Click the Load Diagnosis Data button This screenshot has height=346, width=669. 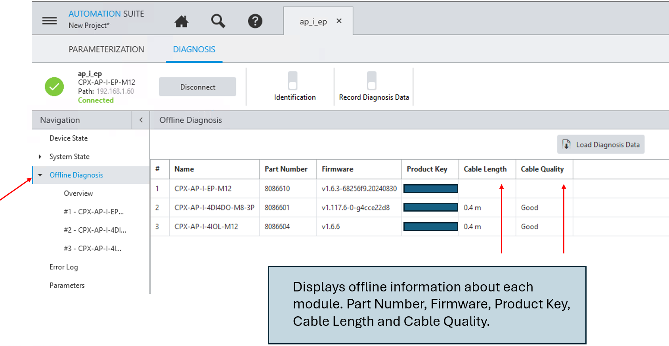click(601, 144)
